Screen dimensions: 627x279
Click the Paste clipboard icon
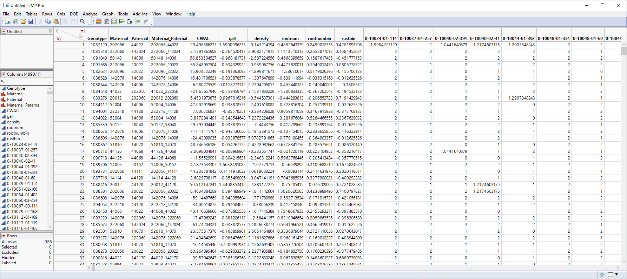(55, 21)
